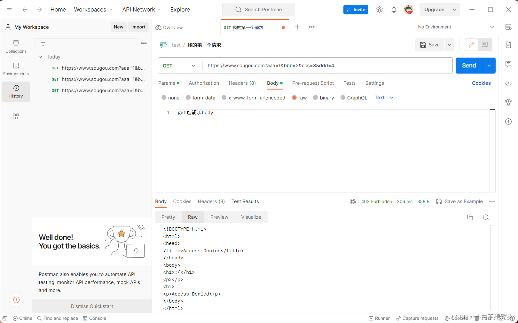Open the Workspaces dropdown
518x323 pixels.
(x=93, y=10)
